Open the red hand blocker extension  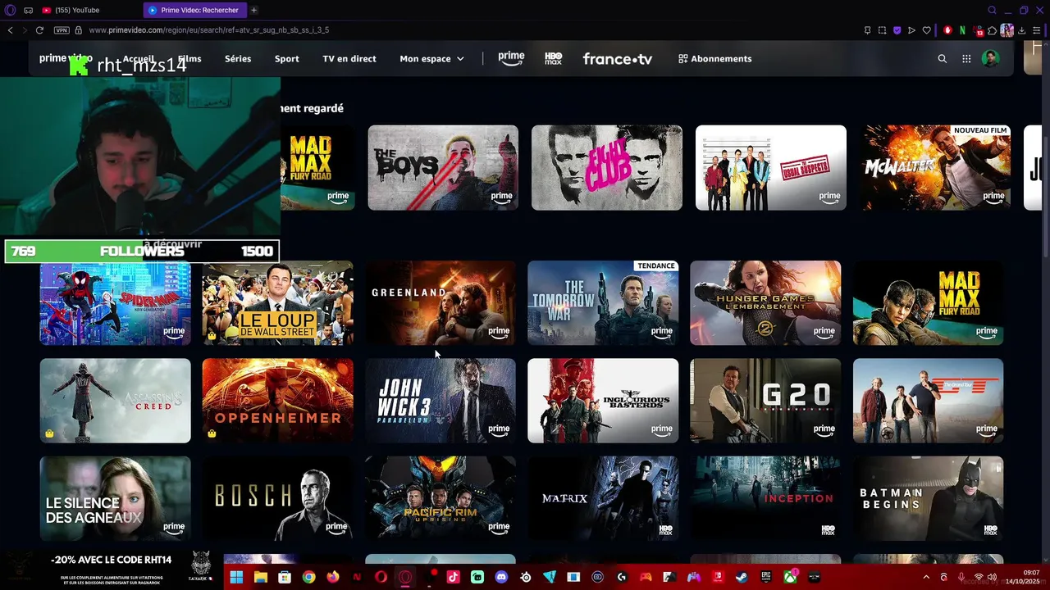[x=947, y=30]
